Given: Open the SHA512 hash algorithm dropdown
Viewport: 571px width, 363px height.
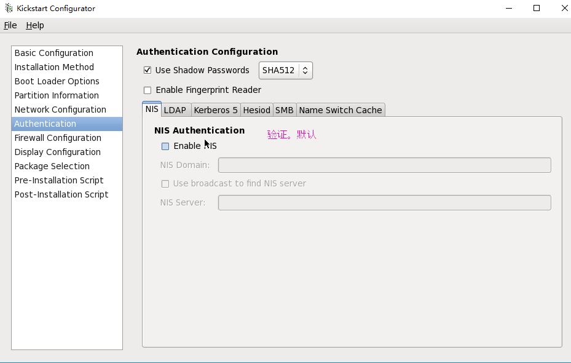Looking at the screenshot, I should pos(286,71).
